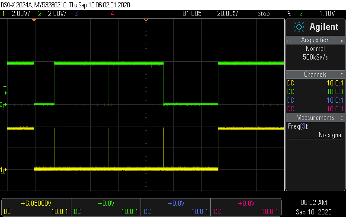Click channel 2 ground reference marker

tap(3, 106)
